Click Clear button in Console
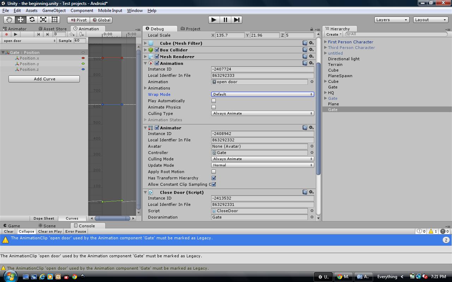 pos(9,232)
